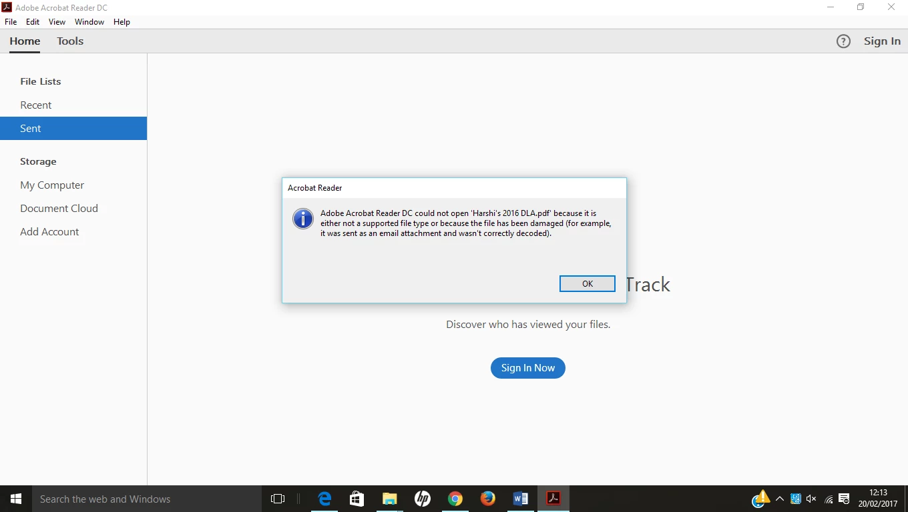The image size is (908, 512).
Task: Click the Acrobat Reader taskbar icon
Action: (x=553, y=499)
